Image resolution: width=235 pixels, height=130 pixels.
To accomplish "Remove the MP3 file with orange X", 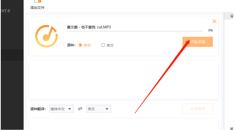I will point(214,21).
